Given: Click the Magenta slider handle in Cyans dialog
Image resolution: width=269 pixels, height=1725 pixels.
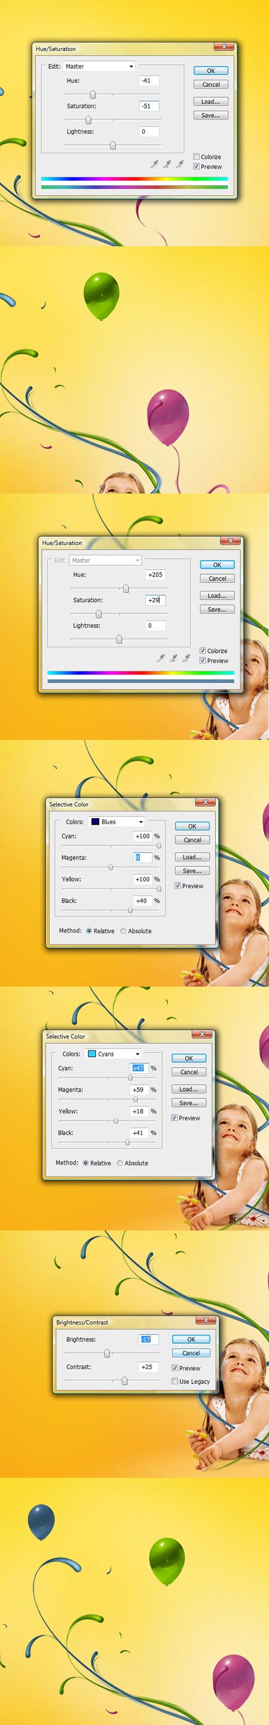Looking at the screenshot, I should [134, 1099].
